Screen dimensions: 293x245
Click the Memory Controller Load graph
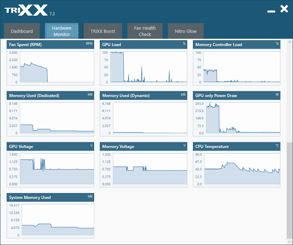pos(242,67)
